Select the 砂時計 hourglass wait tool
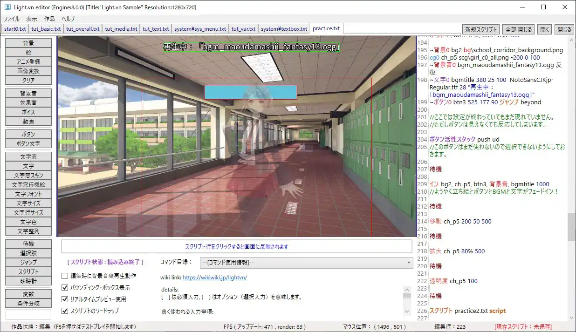 tap(28, 281)
